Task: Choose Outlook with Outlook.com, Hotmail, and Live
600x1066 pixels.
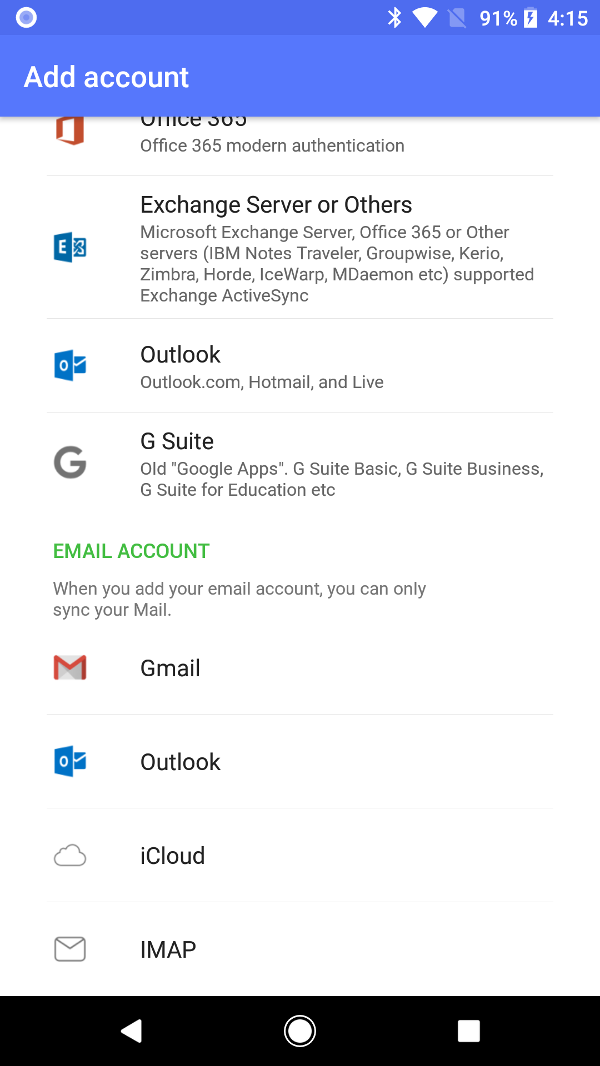Action: [300, 366]
